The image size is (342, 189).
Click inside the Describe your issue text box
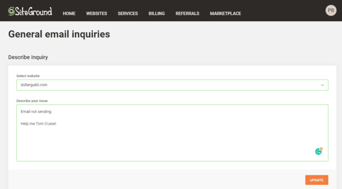coord(172,133)
